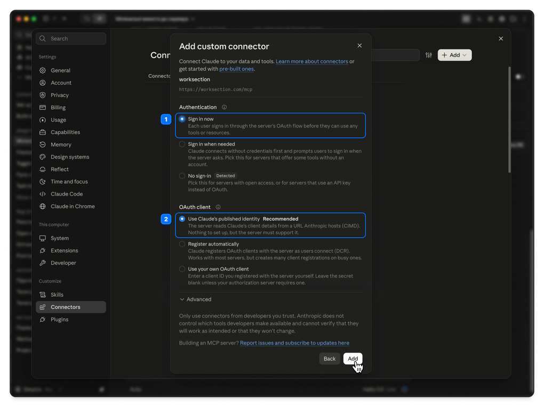544x407 pixels.
Task: Click the Claude Code brackets icon
Action: point(43,194)
